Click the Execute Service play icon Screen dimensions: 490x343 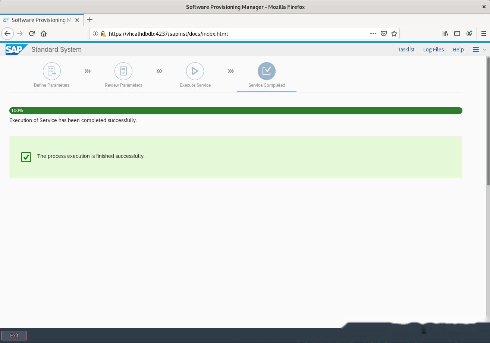pos(195,71)
